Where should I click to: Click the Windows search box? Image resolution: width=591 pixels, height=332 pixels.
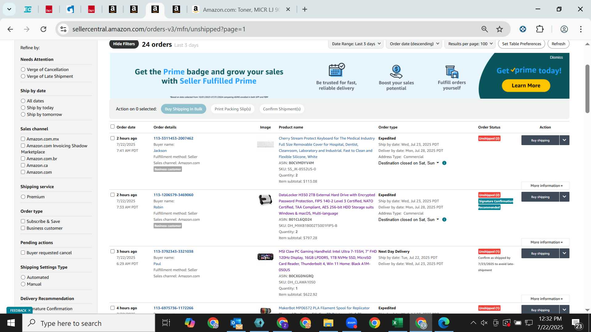coord(89,323)
